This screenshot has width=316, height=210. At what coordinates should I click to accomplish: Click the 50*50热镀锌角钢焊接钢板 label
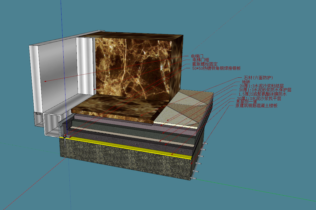tap(216, 68)
